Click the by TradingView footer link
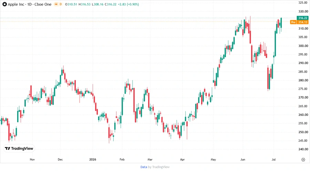 point(159,167)
